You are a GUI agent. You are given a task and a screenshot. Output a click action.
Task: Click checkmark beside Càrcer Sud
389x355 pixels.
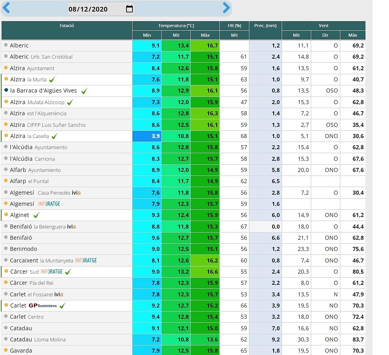click(68, 272)
